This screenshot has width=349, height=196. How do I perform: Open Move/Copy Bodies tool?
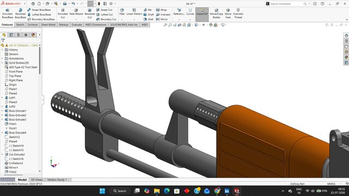(x=216, y=14)
